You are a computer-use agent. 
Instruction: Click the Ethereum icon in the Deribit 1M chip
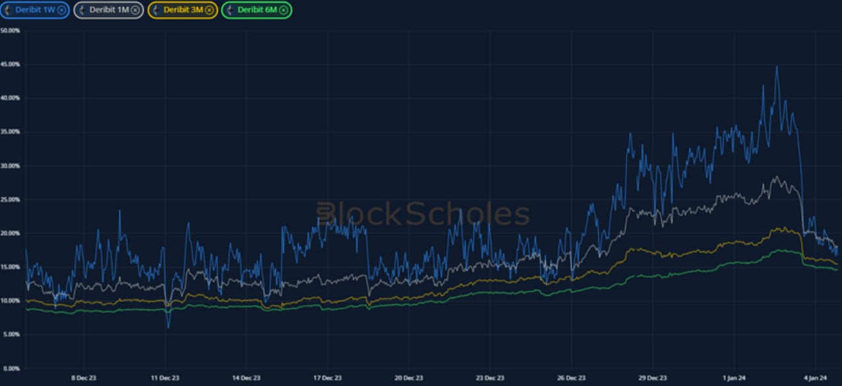[82, 10]
